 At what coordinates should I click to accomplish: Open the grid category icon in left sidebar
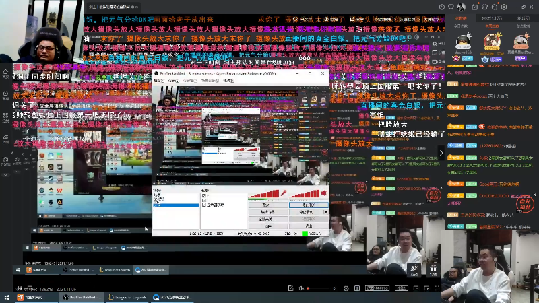click(5, 116)
